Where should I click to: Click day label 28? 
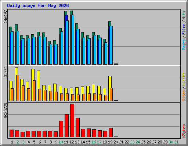click(x=160, y=142)
